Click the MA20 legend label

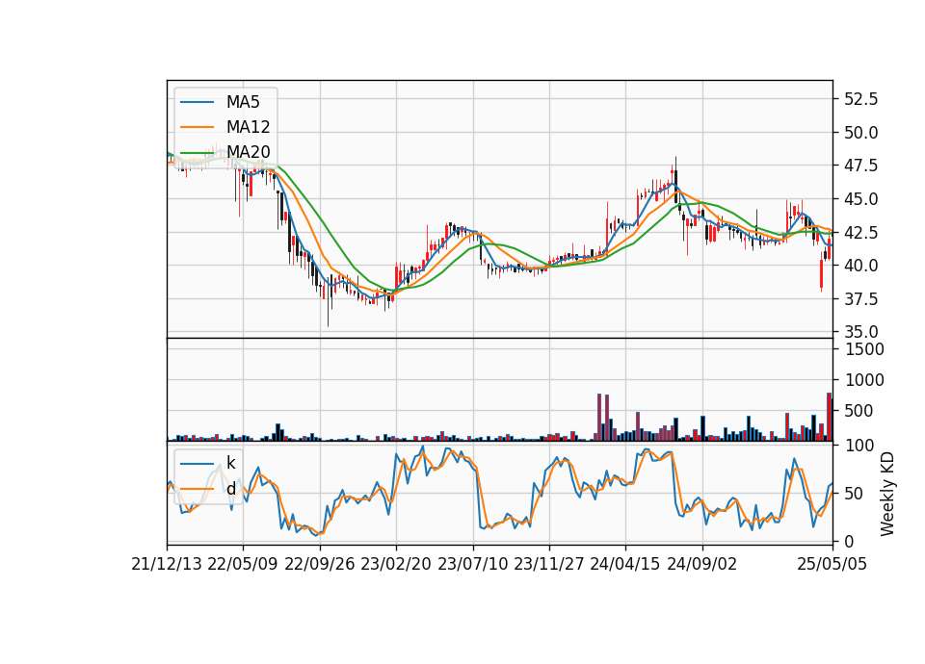(x=248, y=152)
